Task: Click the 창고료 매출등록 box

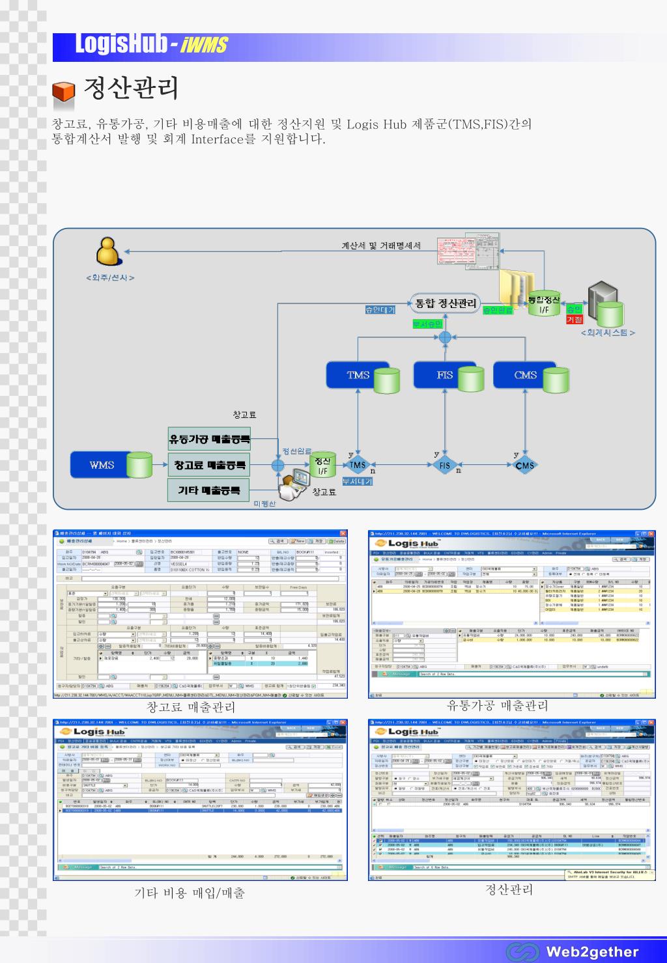Action: (209, 465)
